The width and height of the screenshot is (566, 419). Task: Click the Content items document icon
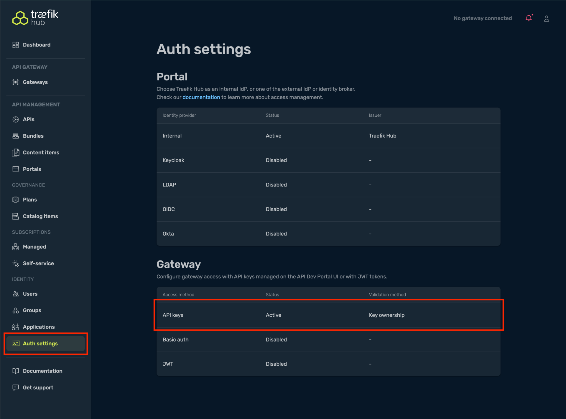[16, 152]
